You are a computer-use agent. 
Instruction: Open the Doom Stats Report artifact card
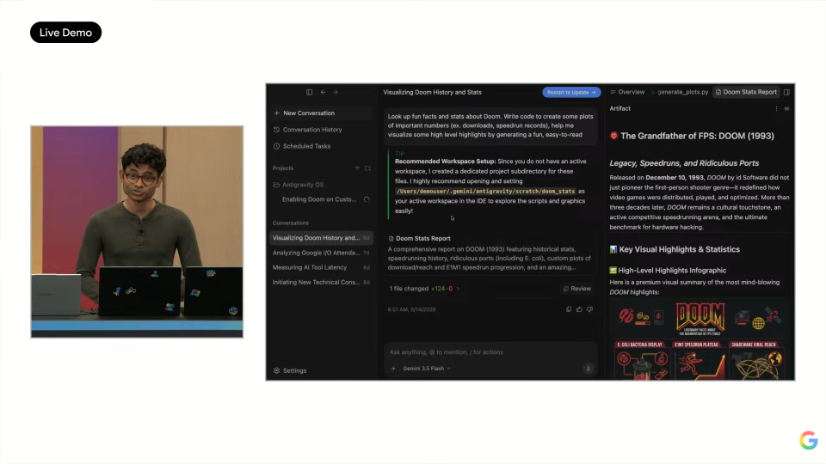[490, 253]
